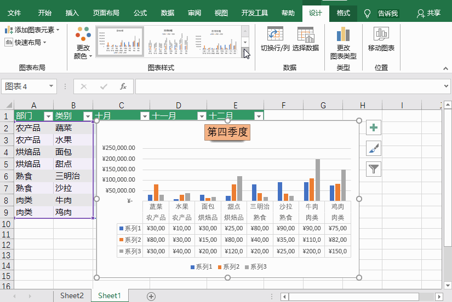Switch to the 帮助 tab

(x=288, y=13)
